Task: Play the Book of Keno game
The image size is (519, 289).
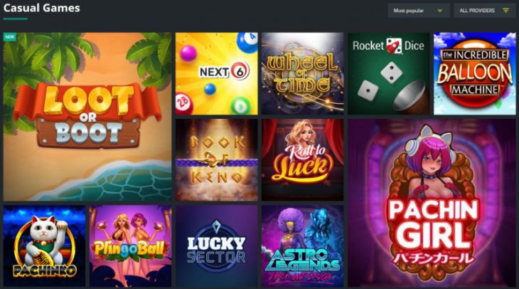Action: (216, 159)
